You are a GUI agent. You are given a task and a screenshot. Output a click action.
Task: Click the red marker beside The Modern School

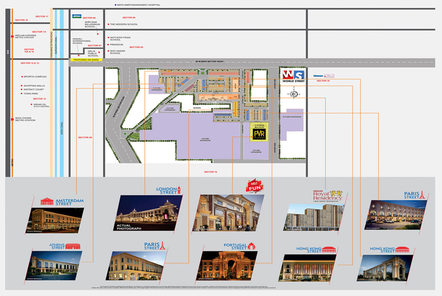pos(108,24)
